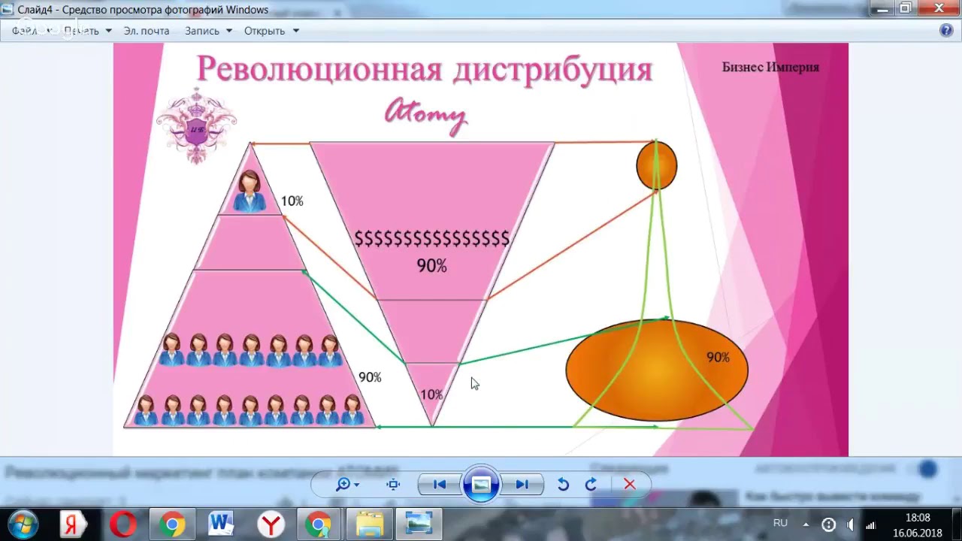
Task: Expand the zoom level dropdown arrow
Action: (x=356, y=485)
